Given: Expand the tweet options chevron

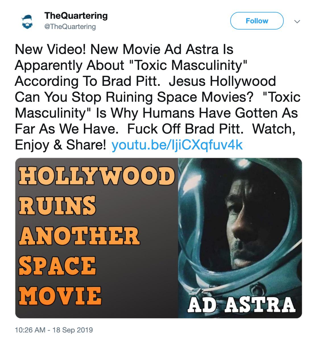Looking at the screenshot, I should pos(297,22).
